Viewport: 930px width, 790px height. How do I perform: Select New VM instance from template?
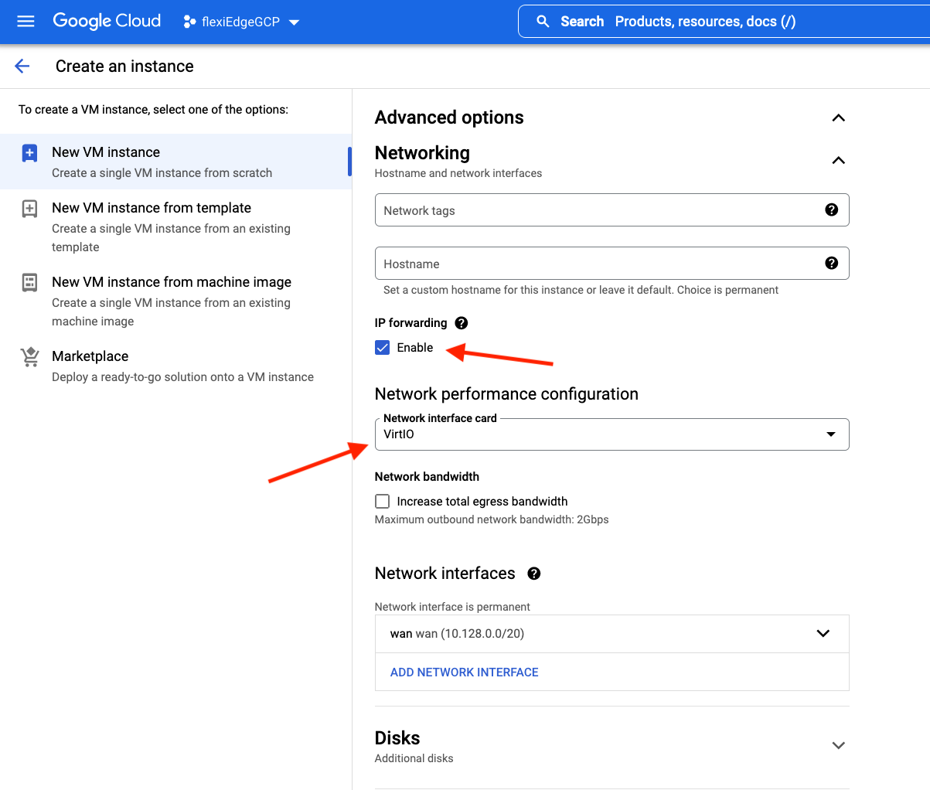(x=152, y=208)
